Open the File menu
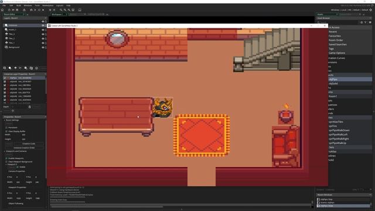The image size is (375, 211). (x=4, y=5)
